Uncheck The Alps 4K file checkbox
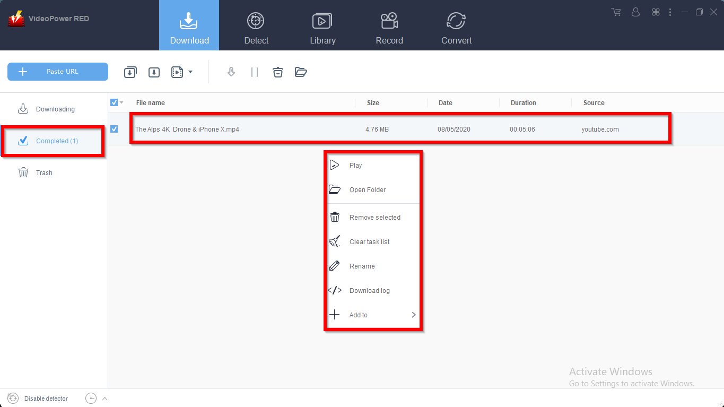The image size is (724, 407). (114, 129)
